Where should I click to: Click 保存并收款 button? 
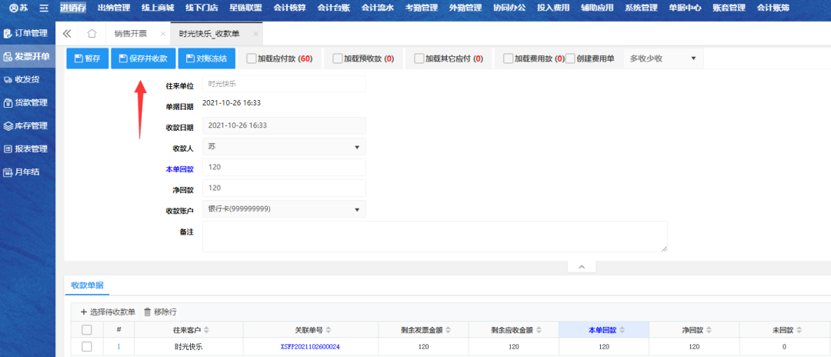coord(143,58)
